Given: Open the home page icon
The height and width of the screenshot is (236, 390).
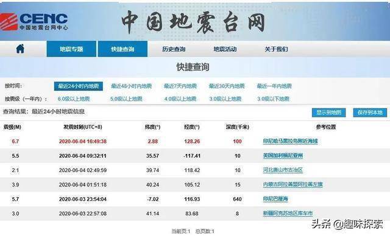Looking at the screenshot, I should [20, 49].
